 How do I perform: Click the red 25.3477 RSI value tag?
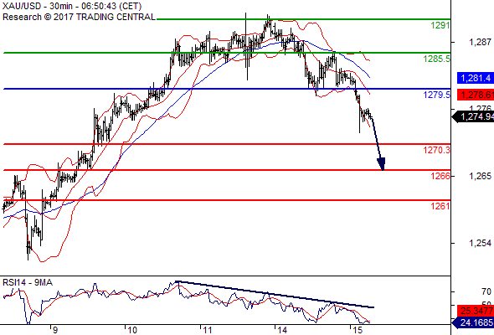[476, 311]
